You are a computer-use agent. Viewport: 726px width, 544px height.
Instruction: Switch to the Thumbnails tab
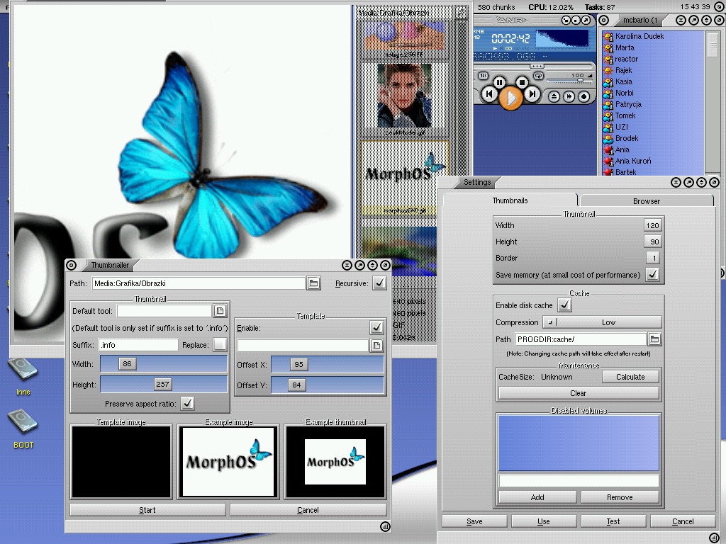pyautogui.click(x=510, y=200)
